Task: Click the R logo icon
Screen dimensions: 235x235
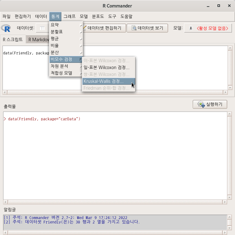Action: 6,28
